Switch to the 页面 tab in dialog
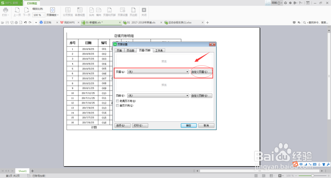331x178 pixels. 119,51
